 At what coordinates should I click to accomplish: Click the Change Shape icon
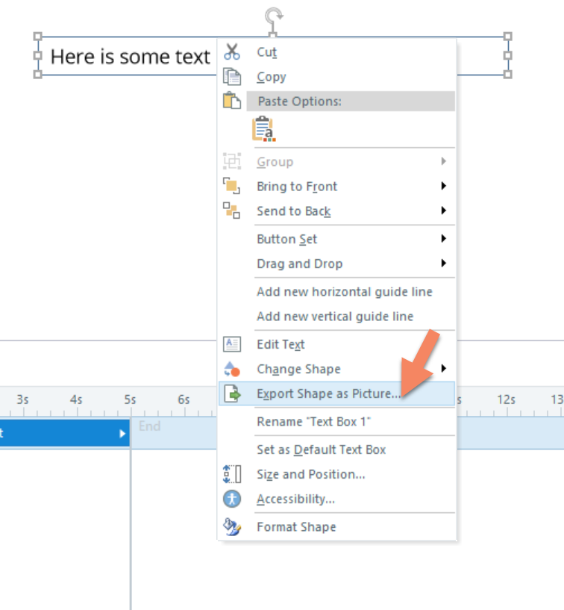point(232,369)
